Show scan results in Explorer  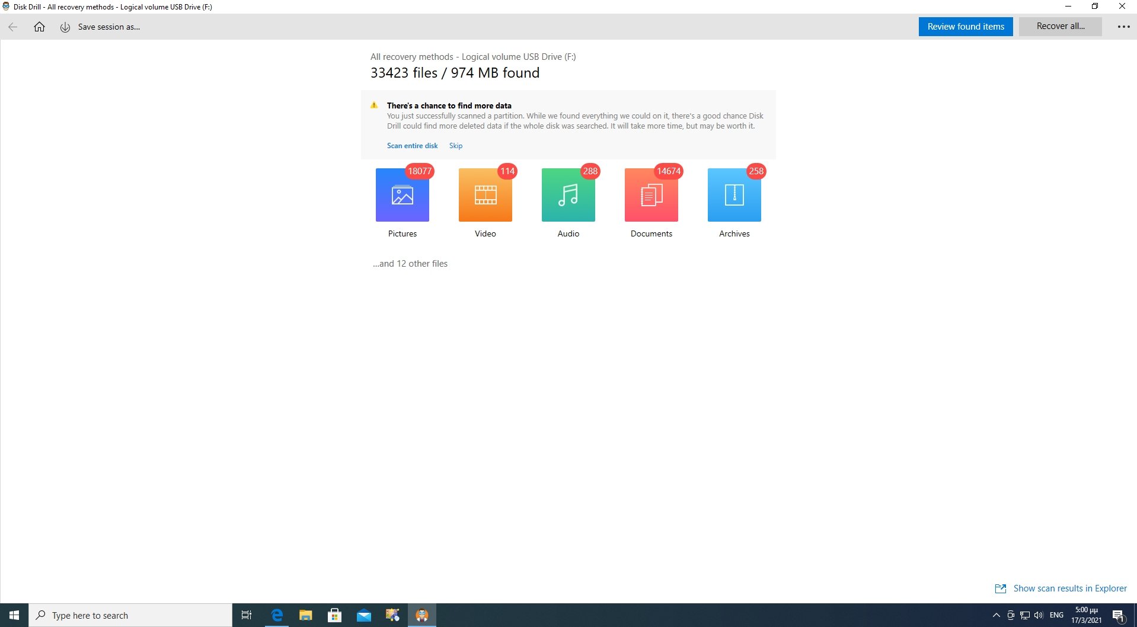1070,588
